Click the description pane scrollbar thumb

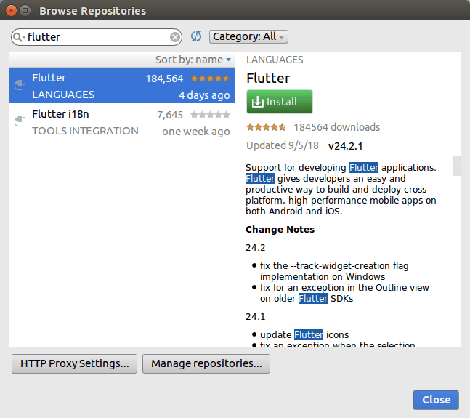tap(457, 166)
